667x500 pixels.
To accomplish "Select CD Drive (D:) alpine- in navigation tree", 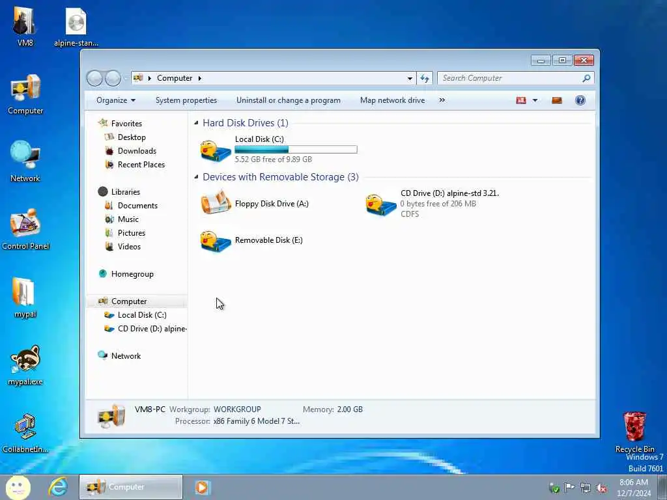I will tap(145, 329).
